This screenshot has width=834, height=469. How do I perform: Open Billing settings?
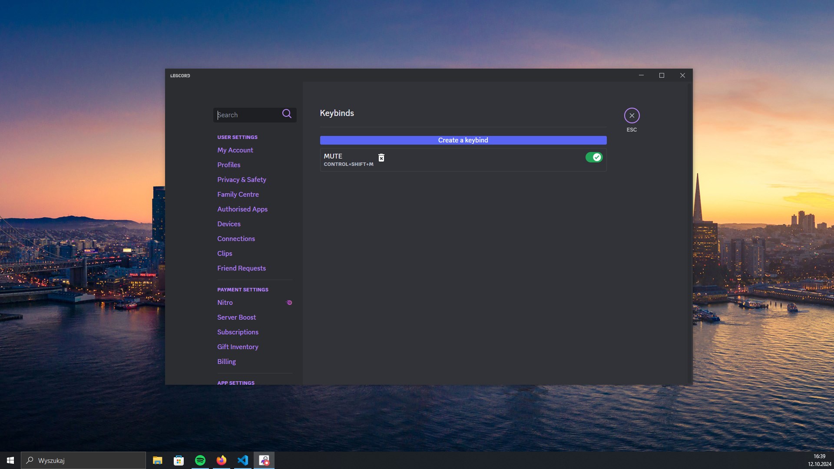(x=226, y=361)
